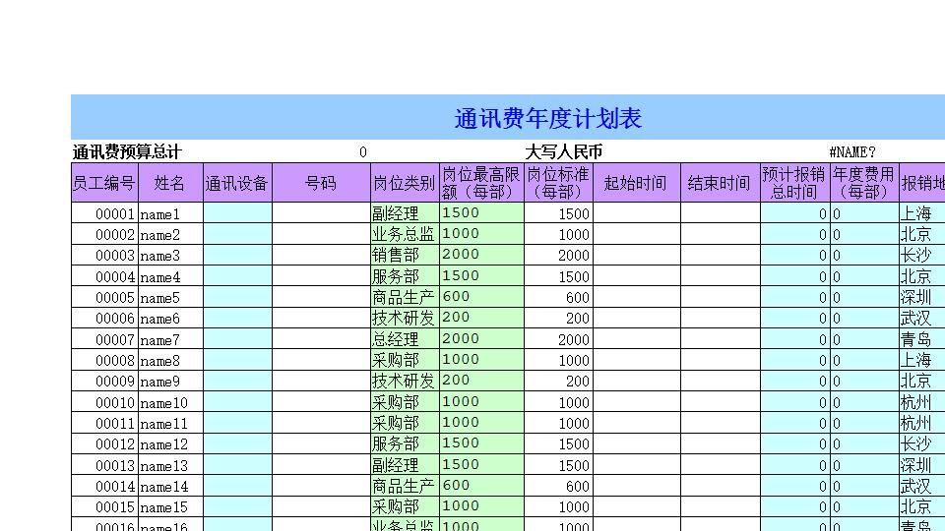Image resolution: width=945 pixels, height=531 pixels.
Task: Select the 大写人民币 label cell
Action: (x=563, y=151)
